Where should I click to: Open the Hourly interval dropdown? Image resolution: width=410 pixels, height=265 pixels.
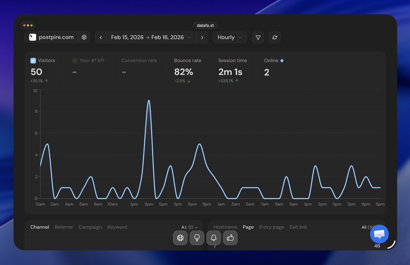[x=230, y=37]
